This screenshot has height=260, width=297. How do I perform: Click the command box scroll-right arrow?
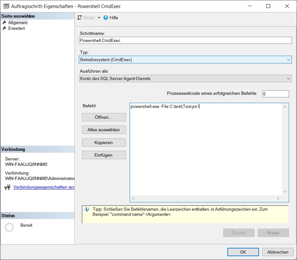click(278, 199)
